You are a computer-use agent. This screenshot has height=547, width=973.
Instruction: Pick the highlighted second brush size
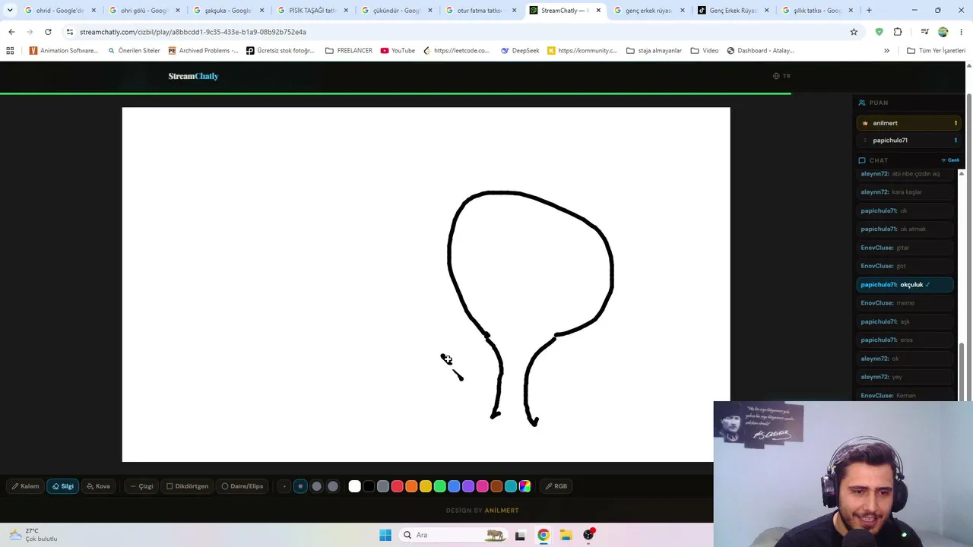click(300, 486)
